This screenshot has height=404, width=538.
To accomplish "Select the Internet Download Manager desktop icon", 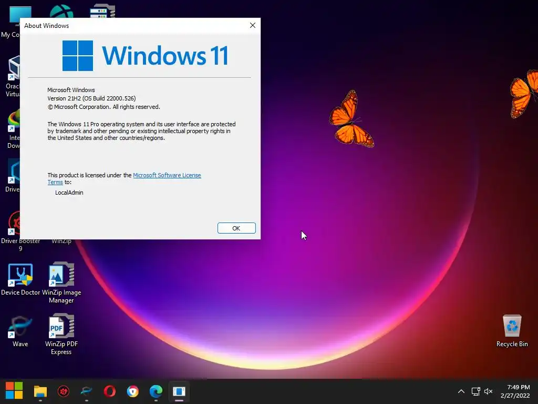I will coord(13,128).
